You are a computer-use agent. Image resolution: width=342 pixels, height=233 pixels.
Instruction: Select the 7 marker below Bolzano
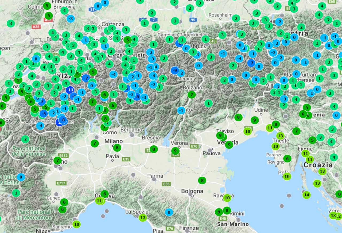pos(192,94)
